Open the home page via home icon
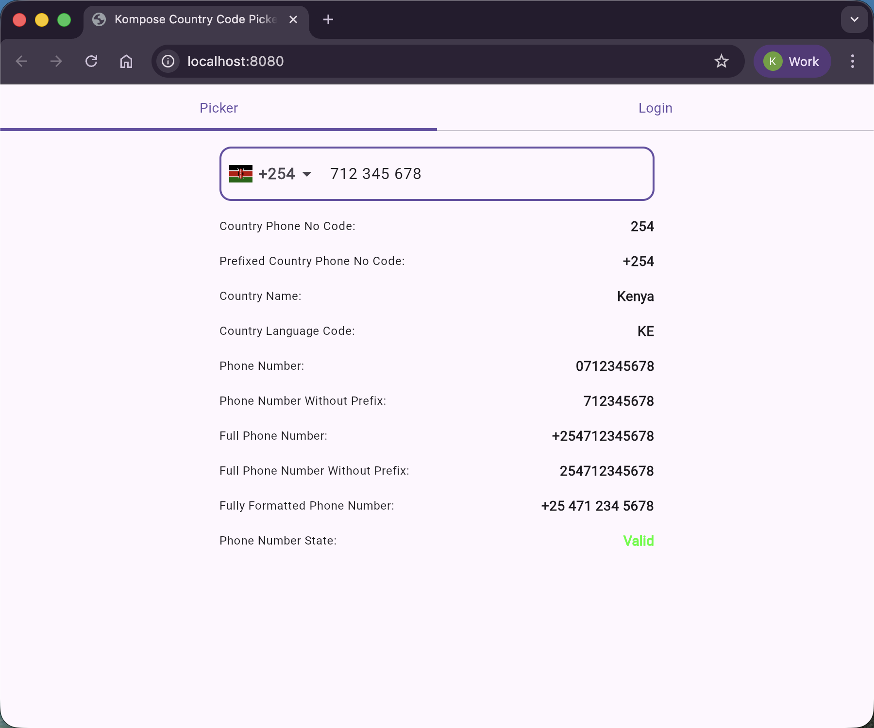The image size is (874, 728). click(126, 61)
